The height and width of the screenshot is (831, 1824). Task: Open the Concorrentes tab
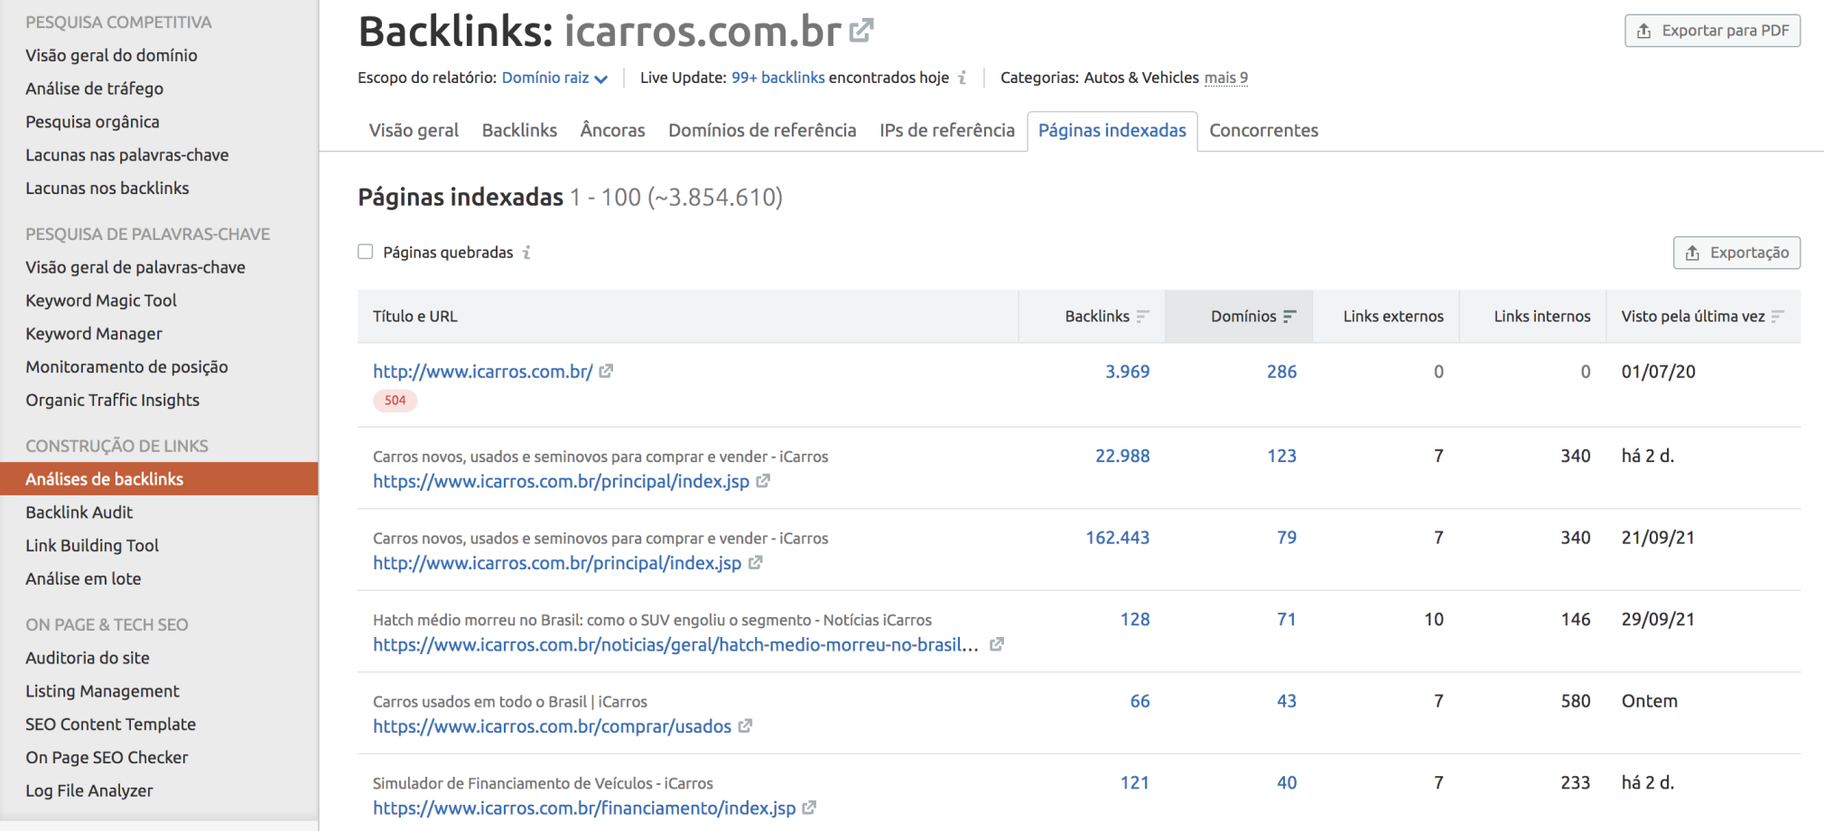click(x=1263, y=131)
